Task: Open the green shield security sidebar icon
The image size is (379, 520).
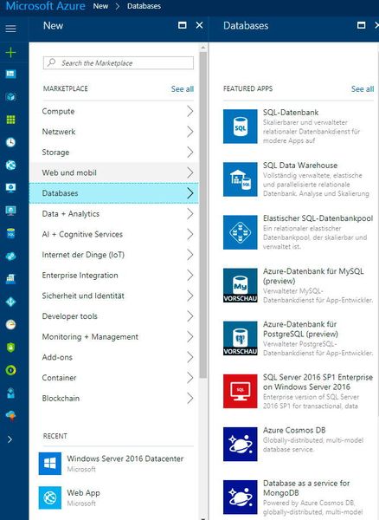Action: pyautogui.click(x=10, y=348)
